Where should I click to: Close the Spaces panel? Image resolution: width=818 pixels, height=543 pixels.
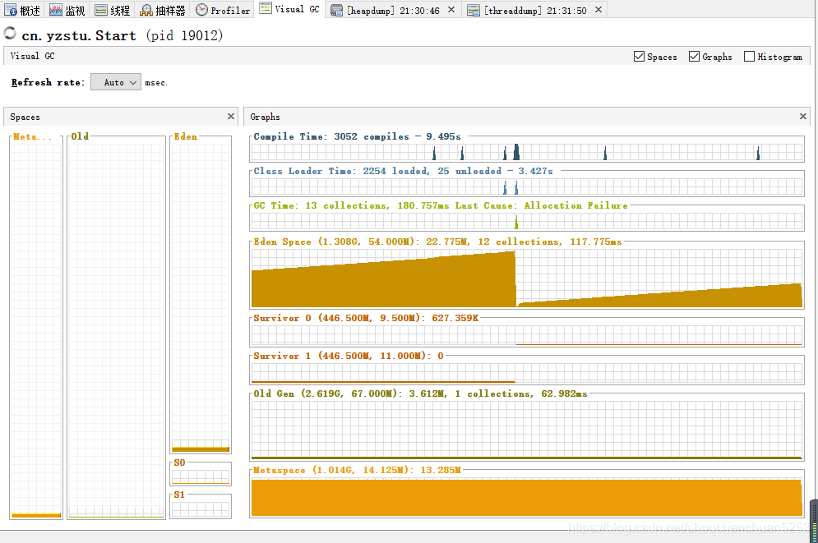[x=230, y=116]
